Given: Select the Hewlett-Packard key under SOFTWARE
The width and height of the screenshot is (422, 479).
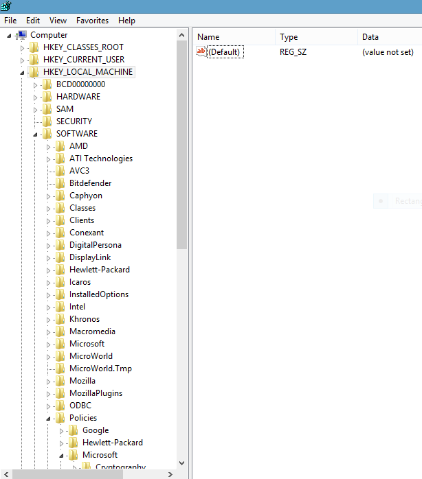Looking at the screenshot, I should [x=100, y=270].
